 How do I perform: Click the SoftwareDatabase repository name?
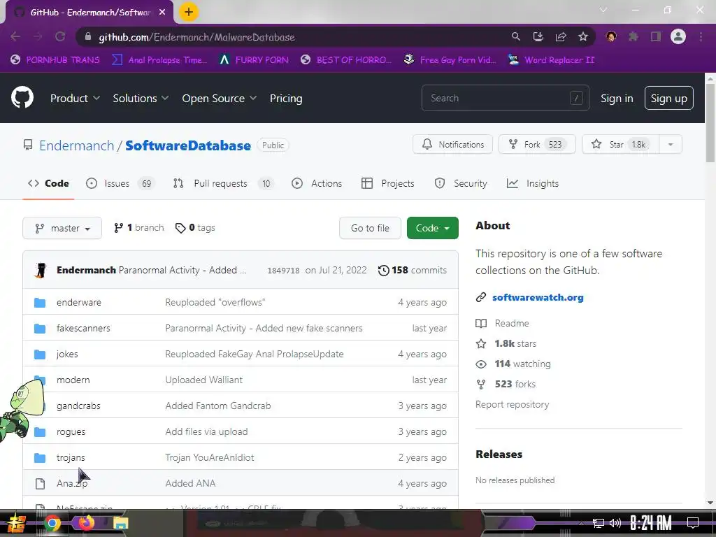pyautogui.click(x=187, y=145)
